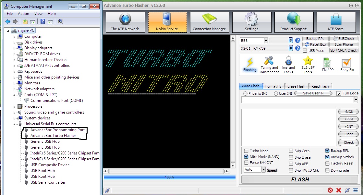This screenshot has width=363, height=195.
Task: Expand the Processors node
Action: 14,107
